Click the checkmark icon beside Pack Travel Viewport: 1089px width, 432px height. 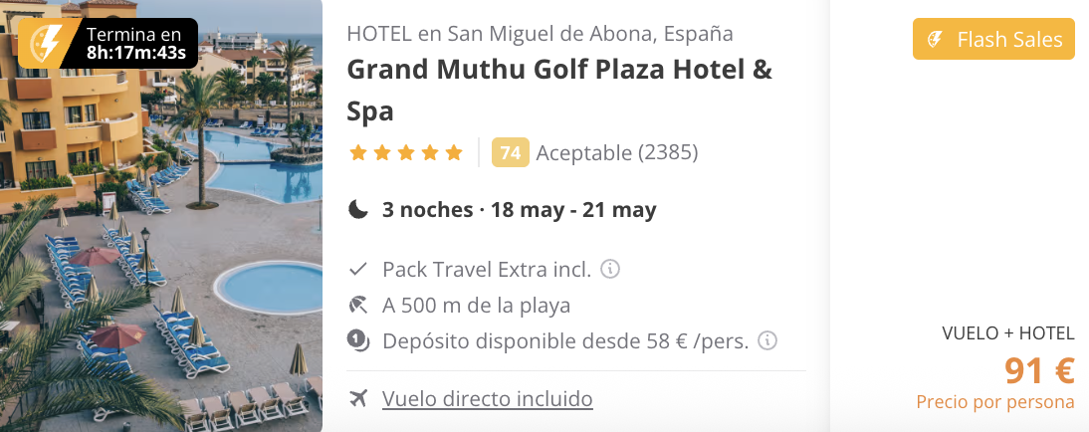(357, 269)
